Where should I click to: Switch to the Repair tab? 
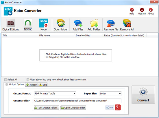(32, 85)
